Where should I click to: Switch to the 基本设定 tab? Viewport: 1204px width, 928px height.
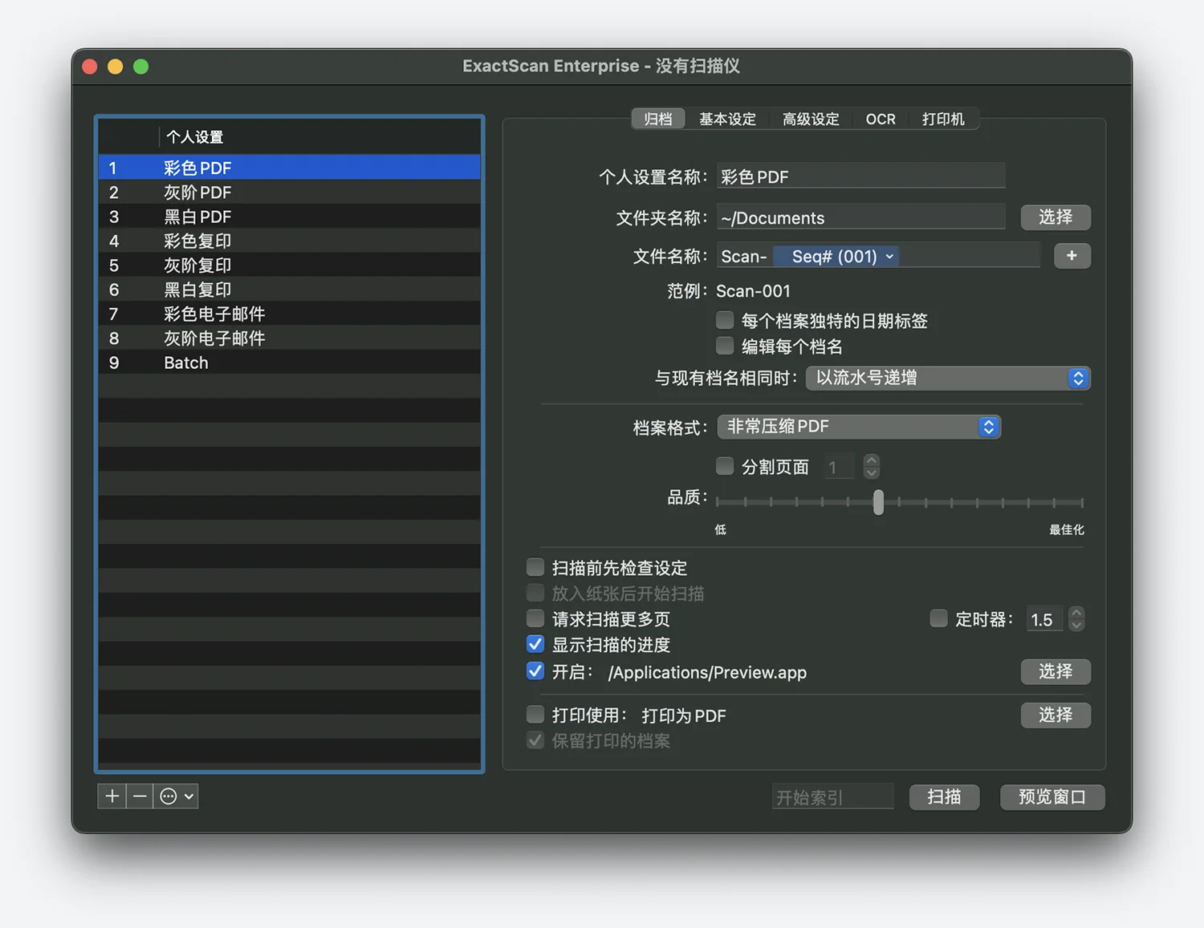point(727,119)
